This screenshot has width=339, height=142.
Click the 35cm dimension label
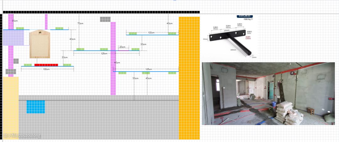click(15, 21)
